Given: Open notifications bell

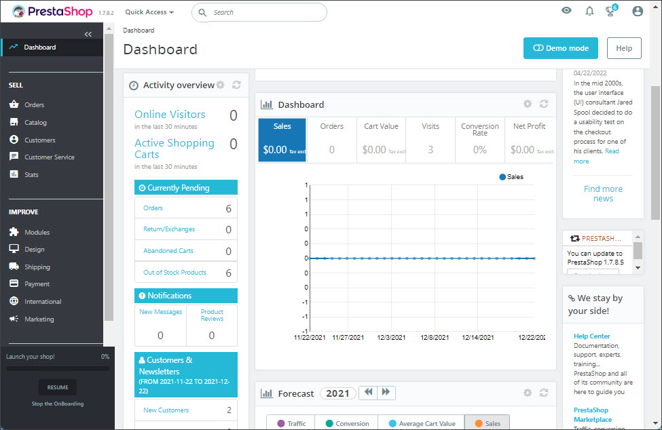Looking at the screenshot, I should [590, 11].
